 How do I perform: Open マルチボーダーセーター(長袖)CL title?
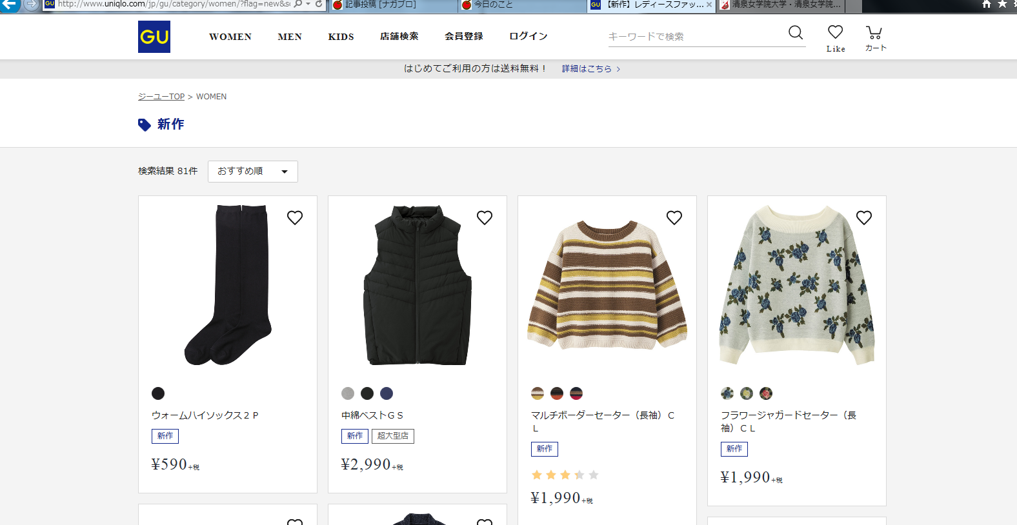tap(603, 422)
